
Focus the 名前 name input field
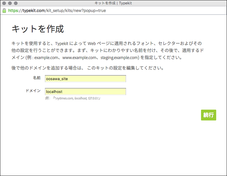[85, 79]
